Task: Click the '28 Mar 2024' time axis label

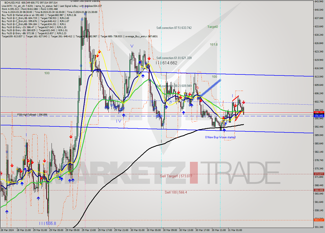Action: pos(7,230)
